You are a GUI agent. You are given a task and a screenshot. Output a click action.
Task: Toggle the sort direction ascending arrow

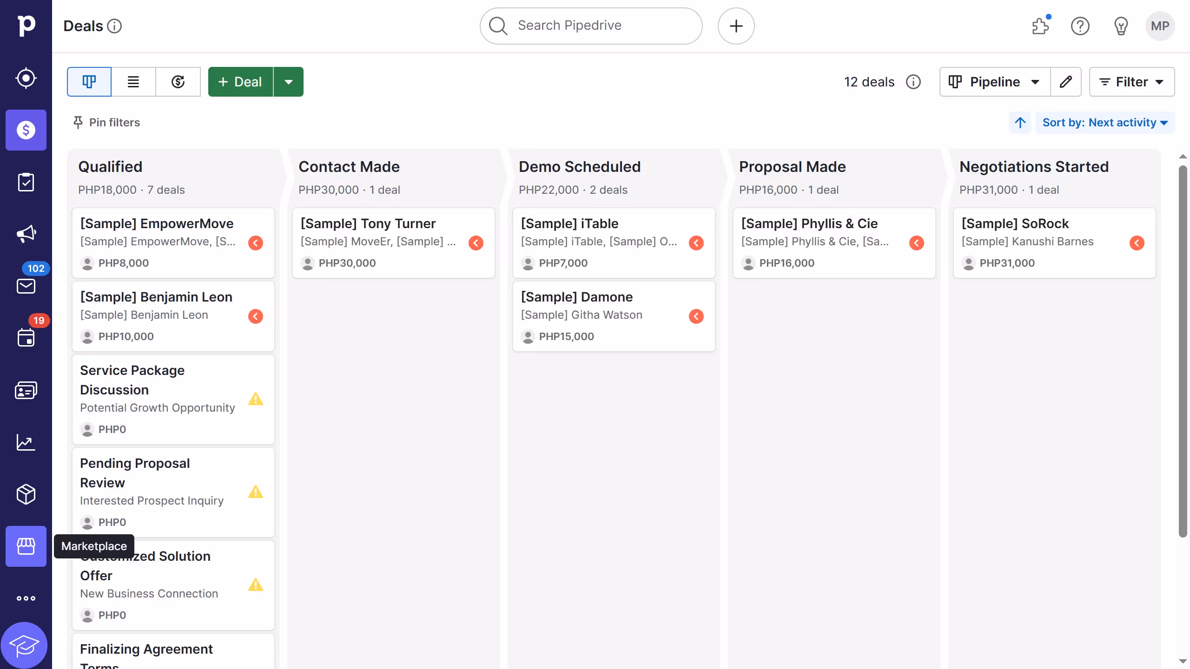(x=1020, y=122)
